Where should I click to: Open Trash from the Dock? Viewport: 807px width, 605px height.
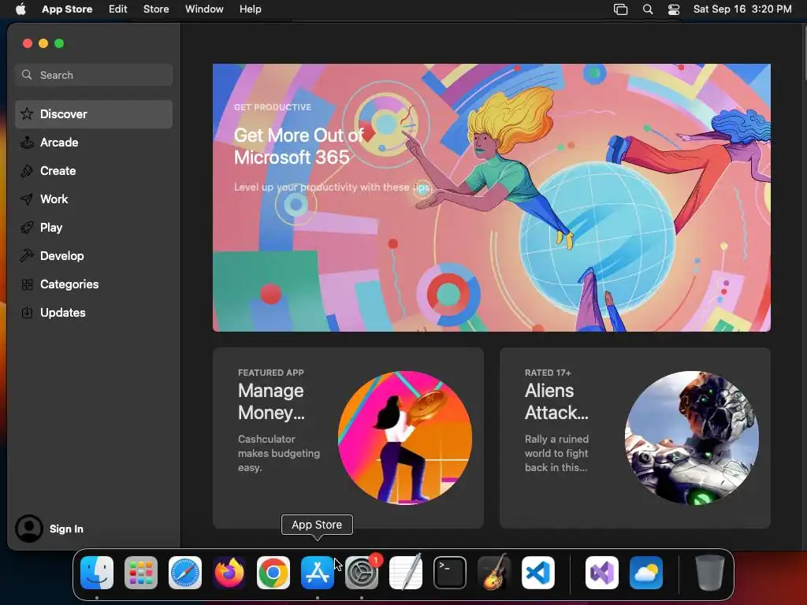pos(710,573)
